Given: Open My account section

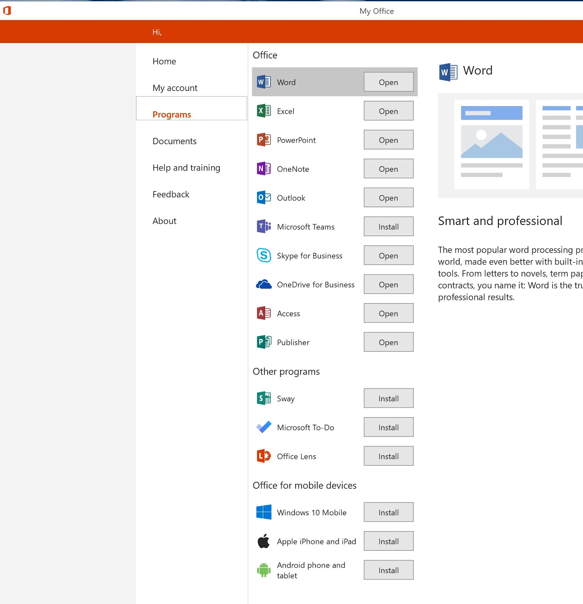Looking at the screenshot, I should [x=175, y=88].
